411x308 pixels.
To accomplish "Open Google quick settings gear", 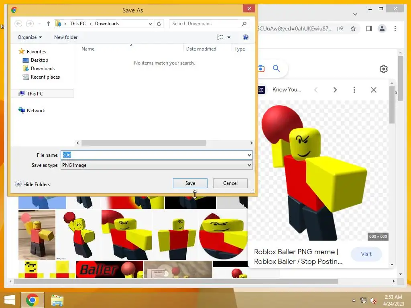I will [x=384, y=69].
